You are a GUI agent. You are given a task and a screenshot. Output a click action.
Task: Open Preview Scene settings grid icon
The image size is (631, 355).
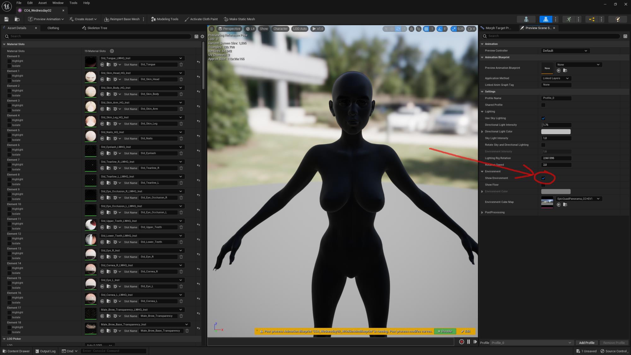click(625, 36)
